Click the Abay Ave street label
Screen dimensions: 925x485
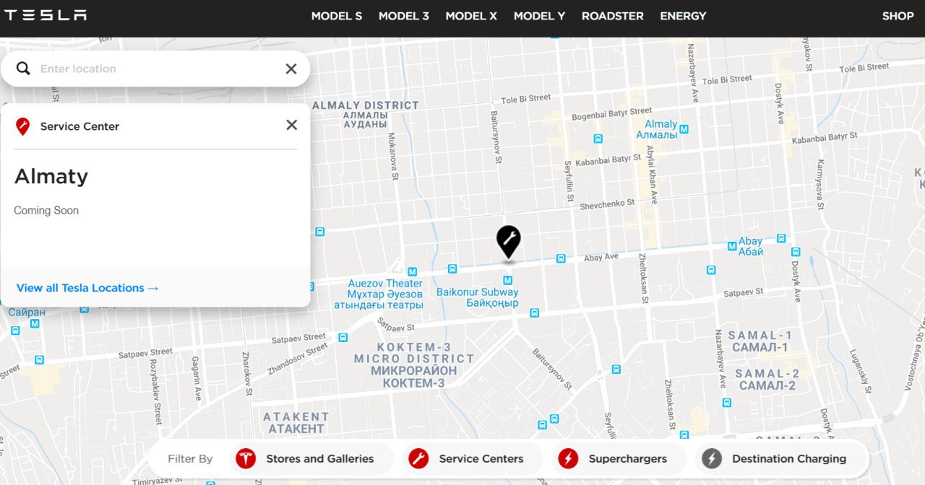[x=601, y=257]
